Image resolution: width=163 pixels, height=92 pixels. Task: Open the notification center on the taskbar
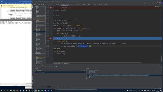coord(161,91)
